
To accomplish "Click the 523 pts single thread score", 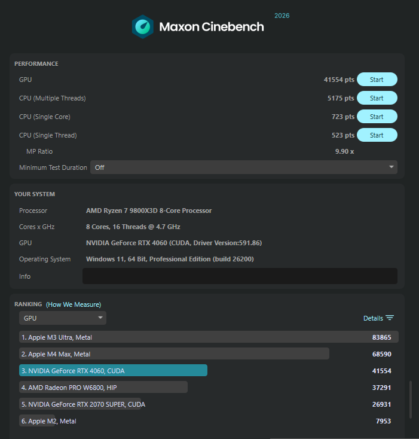I will coord(343,135).
